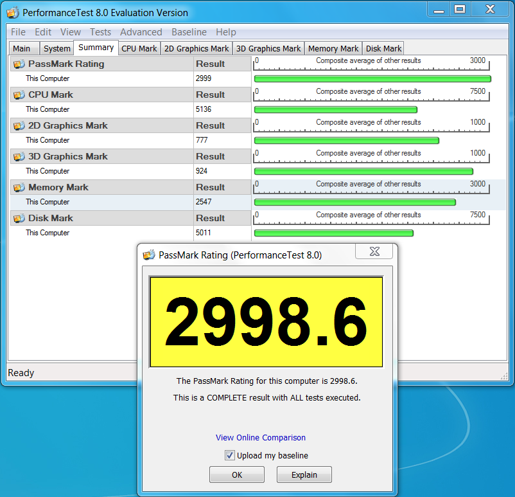Click the status bar resize grip
The height and width of the screenshot is (497, 515).
click(504, 376)
